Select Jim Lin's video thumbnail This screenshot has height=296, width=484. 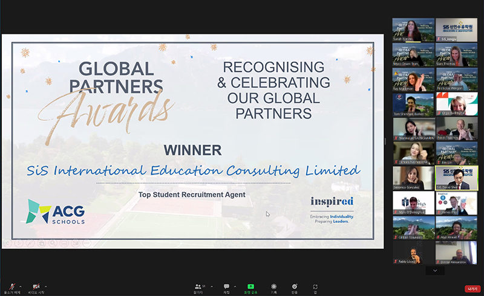coord(457,153)
